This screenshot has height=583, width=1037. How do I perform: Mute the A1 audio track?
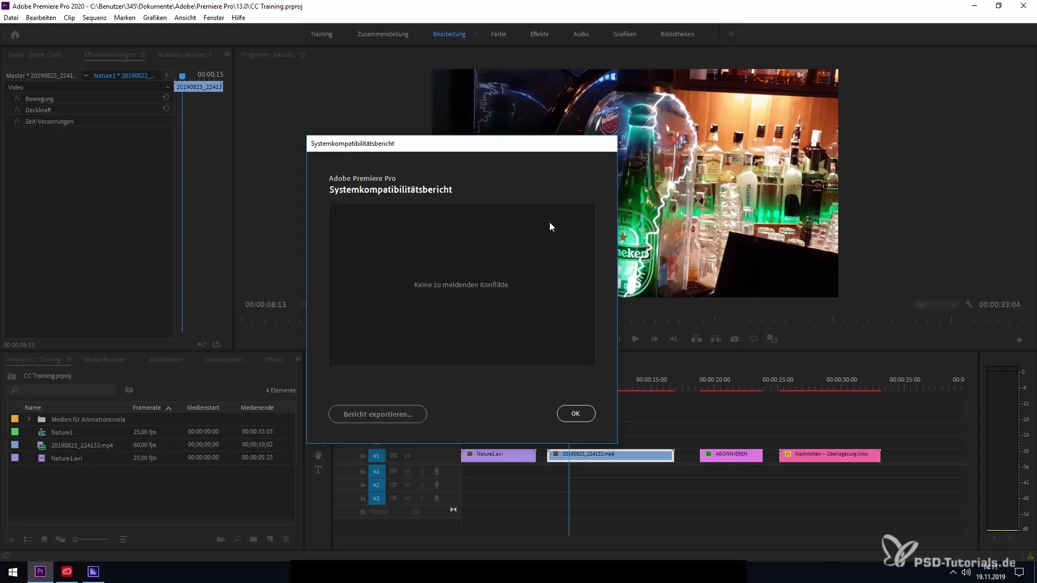pos(407,471)
